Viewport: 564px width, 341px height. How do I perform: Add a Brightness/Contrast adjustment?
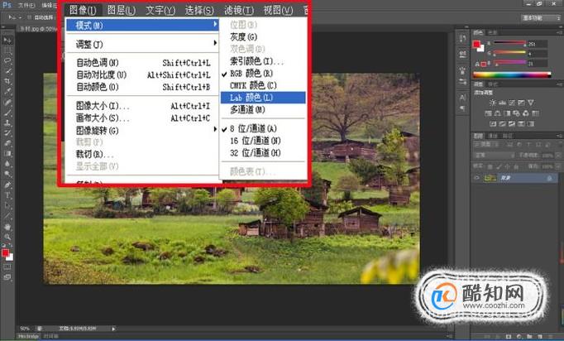pos(492,103)
